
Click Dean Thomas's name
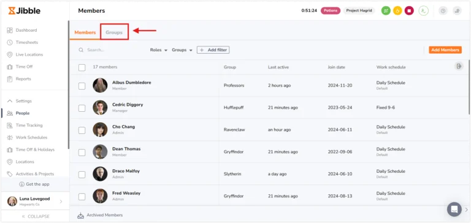coord(126,149)
